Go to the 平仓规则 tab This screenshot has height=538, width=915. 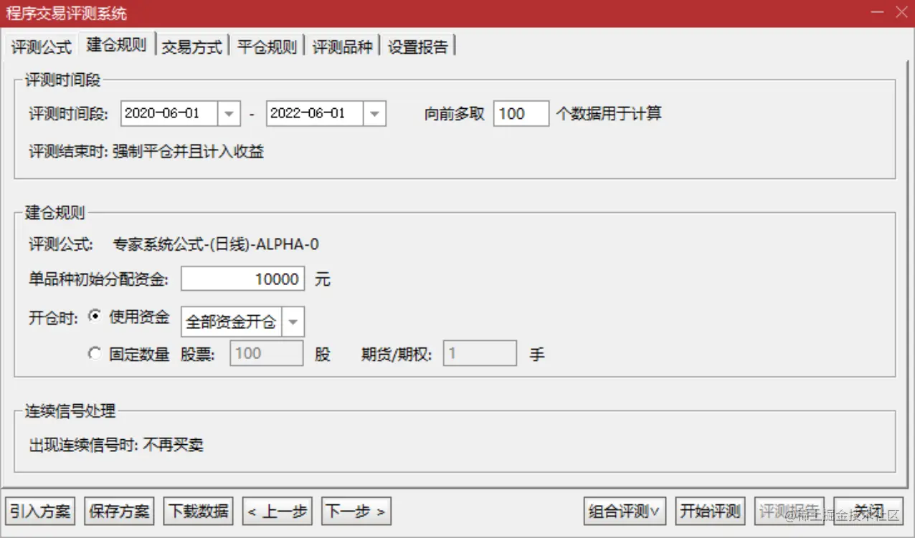(267, 47)
